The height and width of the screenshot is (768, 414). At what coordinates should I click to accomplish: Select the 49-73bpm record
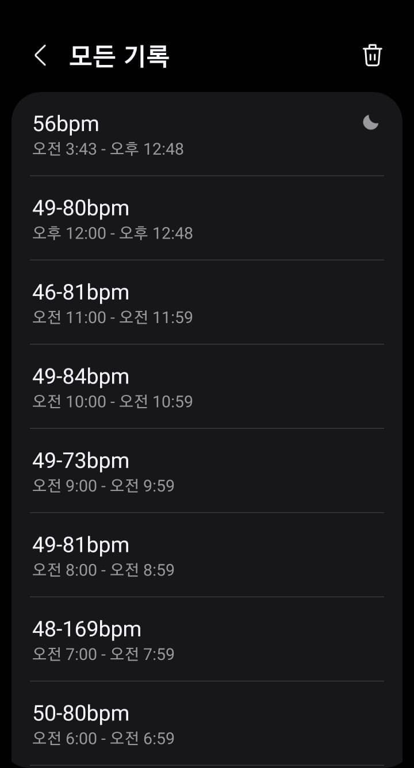click(207, 471)
